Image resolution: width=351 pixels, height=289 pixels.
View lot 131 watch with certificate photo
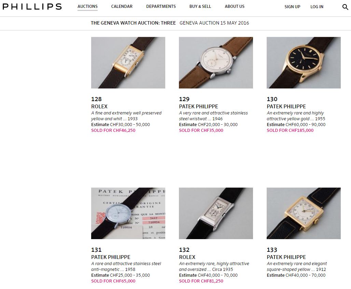(x=128, y=213)
